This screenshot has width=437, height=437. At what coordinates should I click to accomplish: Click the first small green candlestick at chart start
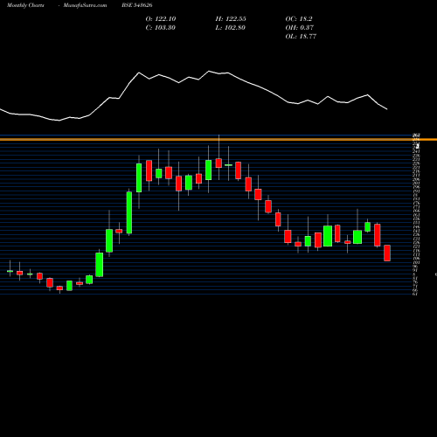pos(10,271)
